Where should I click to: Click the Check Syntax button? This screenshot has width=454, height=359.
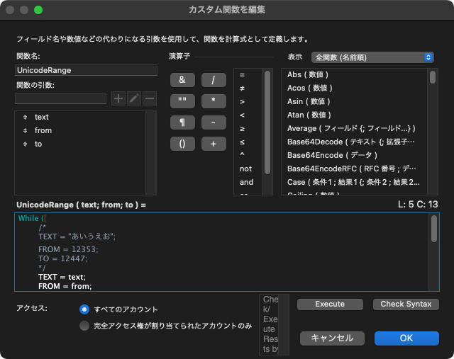click(x=406, y=304)
